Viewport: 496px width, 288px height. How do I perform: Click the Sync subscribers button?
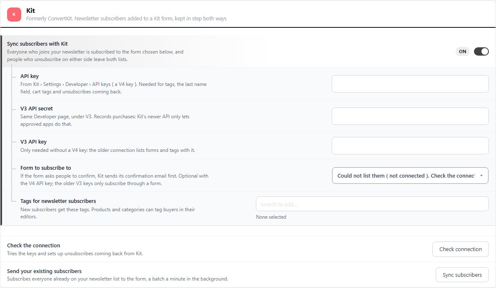[x=462, y=275]
